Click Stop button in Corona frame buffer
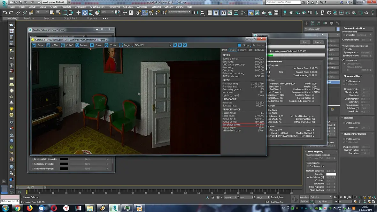 [x=243, y=45]
